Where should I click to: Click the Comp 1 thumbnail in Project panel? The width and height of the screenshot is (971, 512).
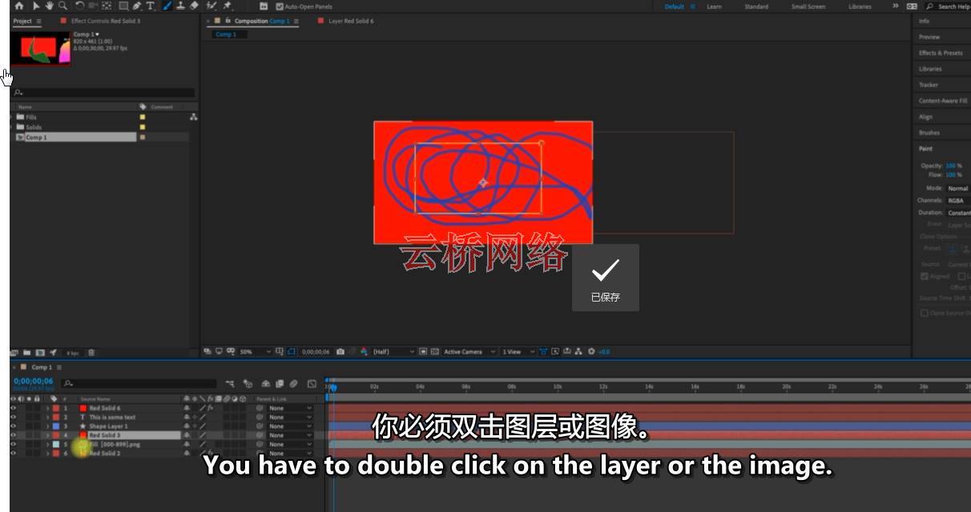40,49
